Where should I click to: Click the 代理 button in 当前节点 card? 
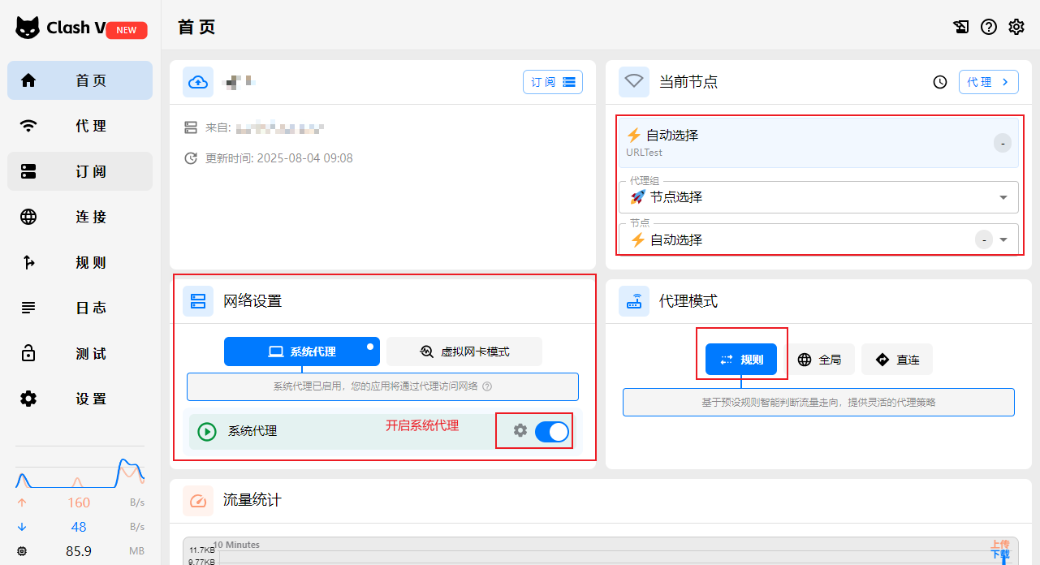tap(988, 82)
